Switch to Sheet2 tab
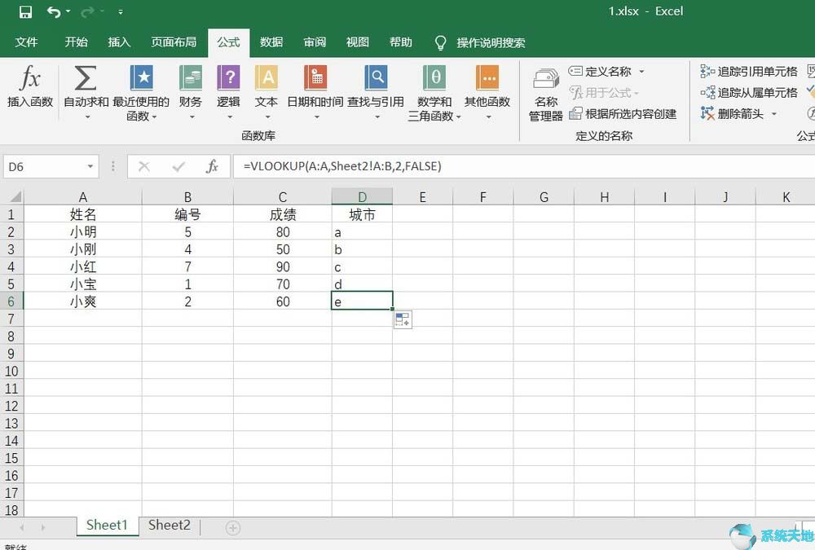Image resolution: width=815 pixels, height=550 pixels. pyautogui.click(x=170, y=525)
